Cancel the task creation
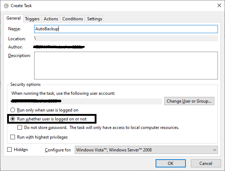The height and width of the screenshot is (171, 225). pyautogui.click(x=205, y=163)
